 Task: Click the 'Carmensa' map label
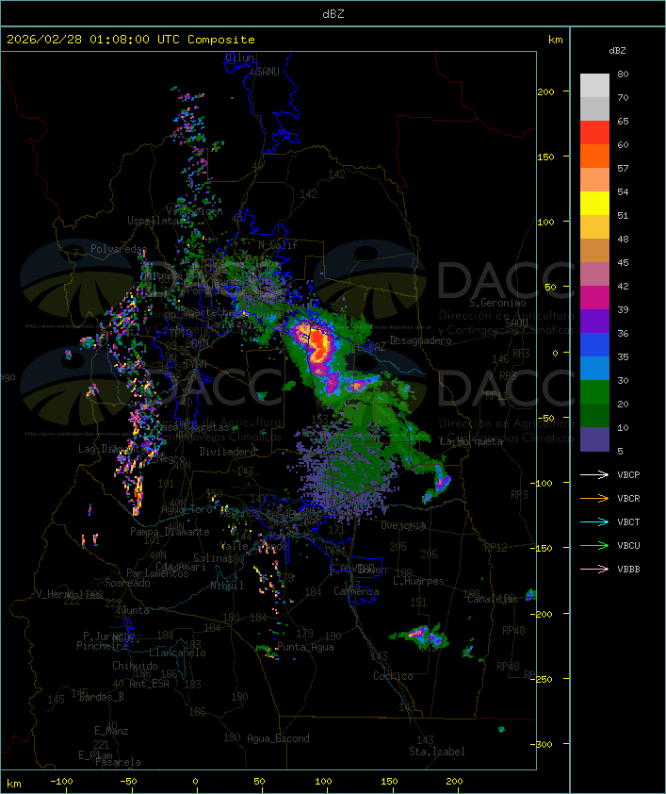pos(356,591)
